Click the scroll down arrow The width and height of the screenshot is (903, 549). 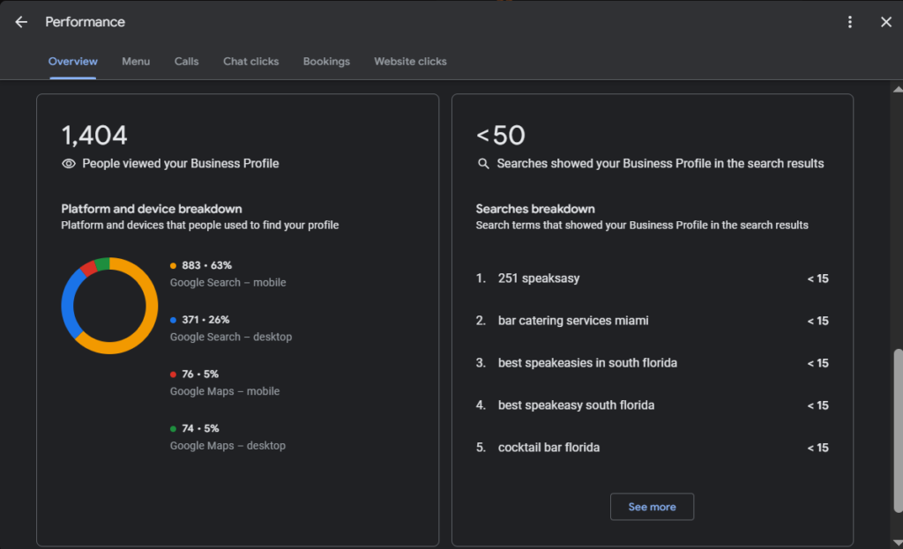coord(897,542)
